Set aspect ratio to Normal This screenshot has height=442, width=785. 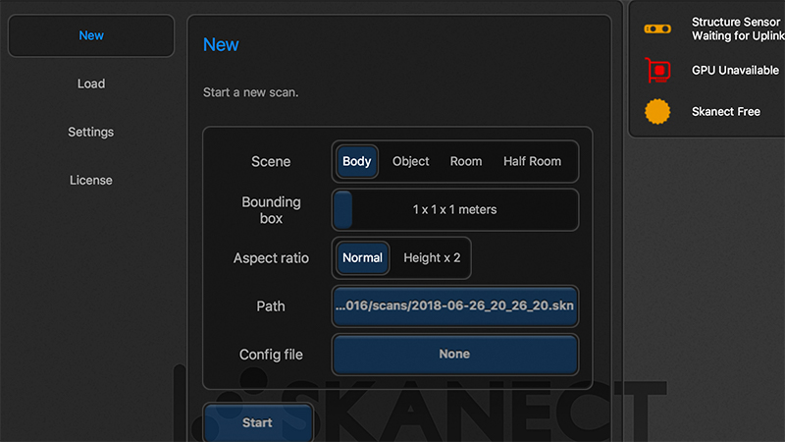[x=362, y=258]
